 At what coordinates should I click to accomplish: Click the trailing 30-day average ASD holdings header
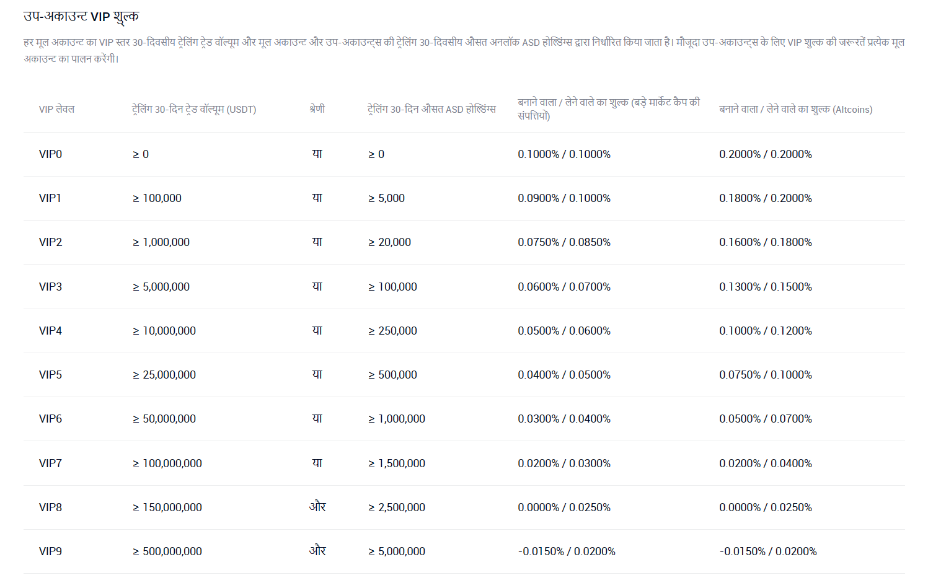coord(431,109)
